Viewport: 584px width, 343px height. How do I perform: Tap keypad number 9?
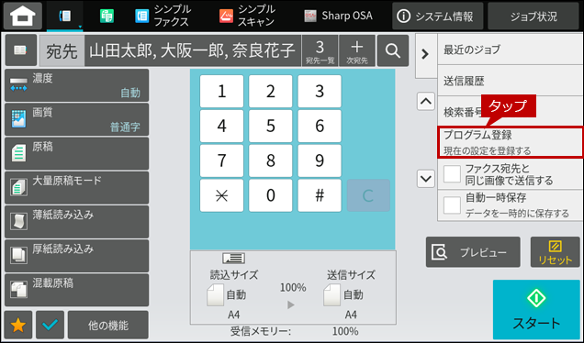[x=320, y=160]
